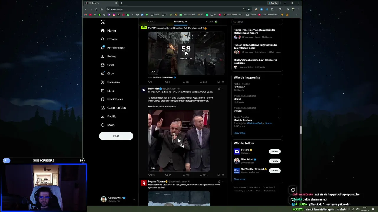View analytics for the 191K views post

click(203, 175)
